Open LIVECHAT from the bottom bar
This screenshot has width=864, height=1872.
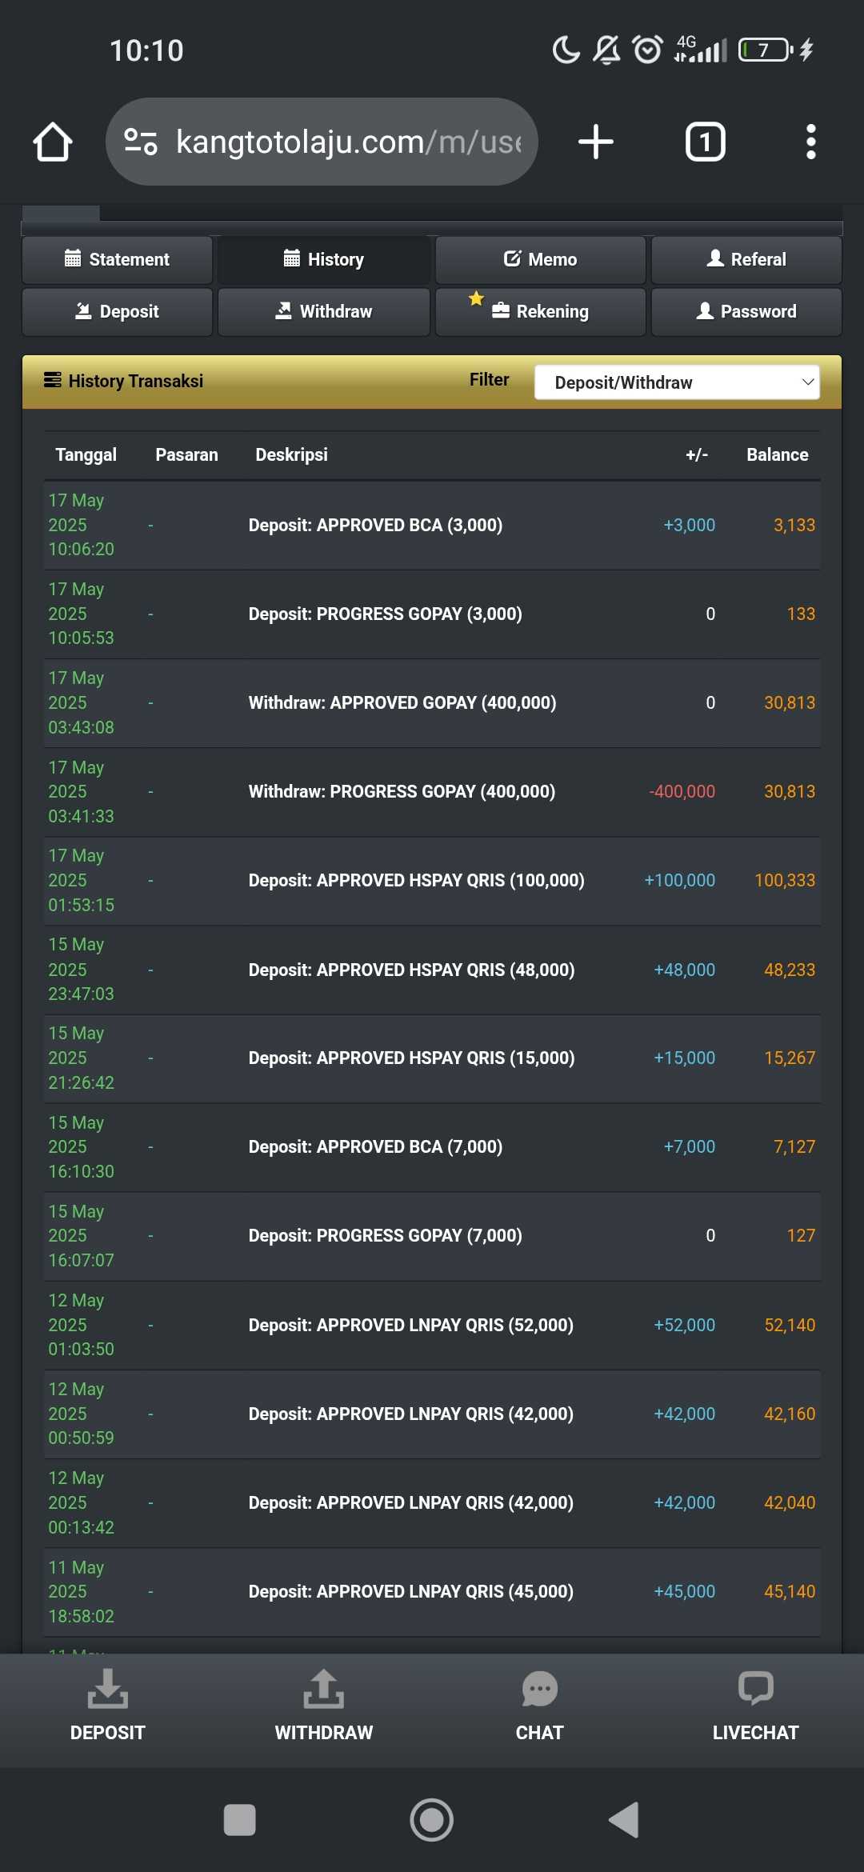[x=755, y=1705]
